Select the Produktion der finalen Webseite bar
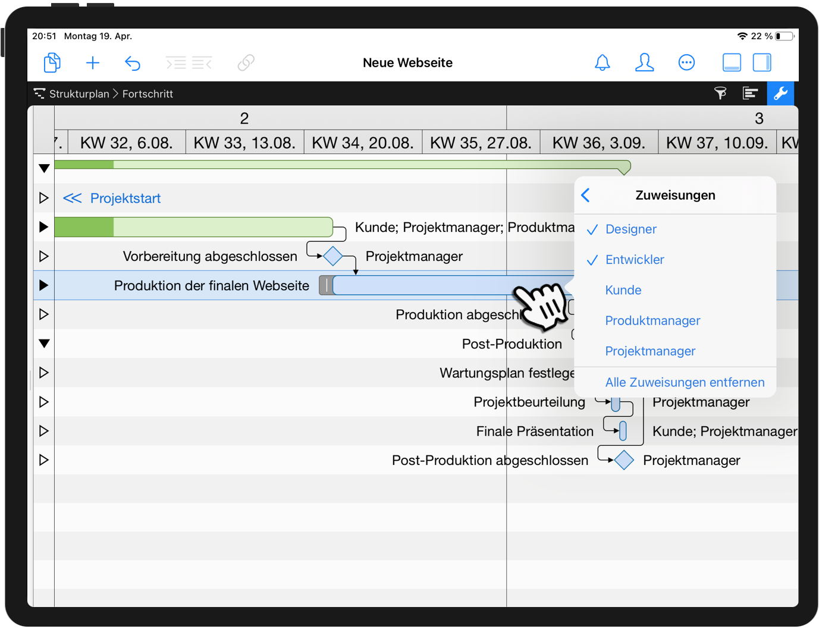Viewport: 819px width, 629px height. coord(416,285)
